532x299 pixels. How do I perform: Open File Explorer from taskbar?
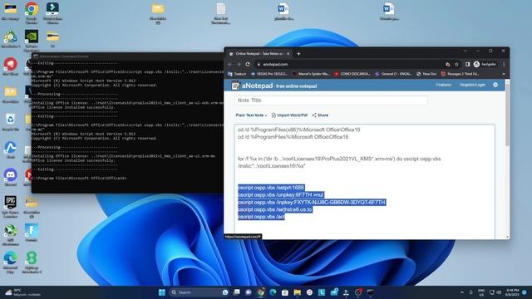click(x=298, y=292)
